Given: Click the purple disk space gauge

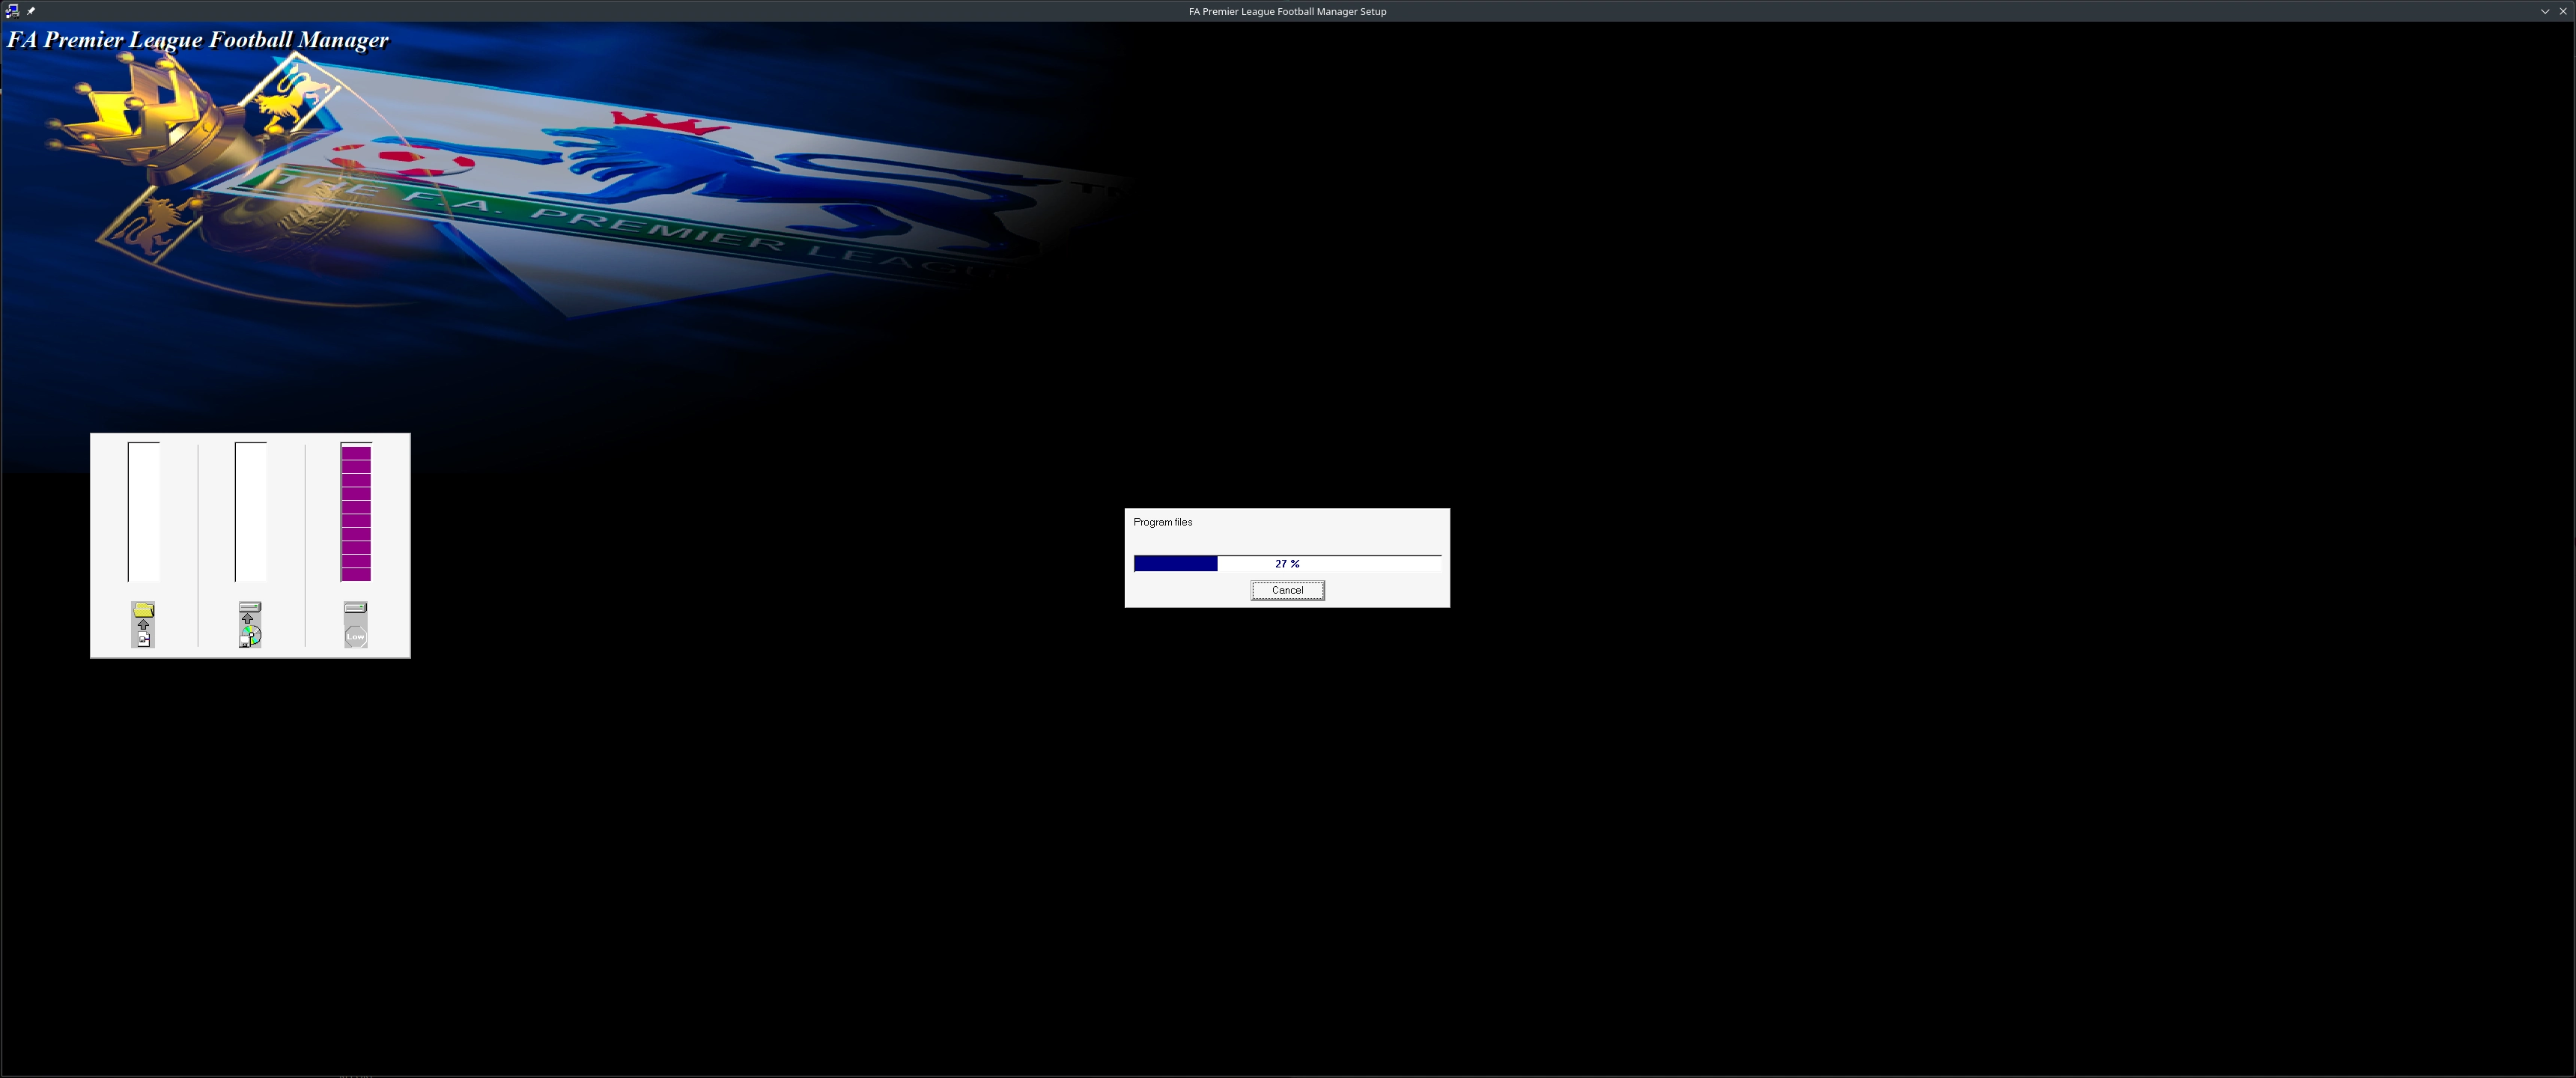Looking at the screenshot, I should pyautogui.click(x=356, y=512).
